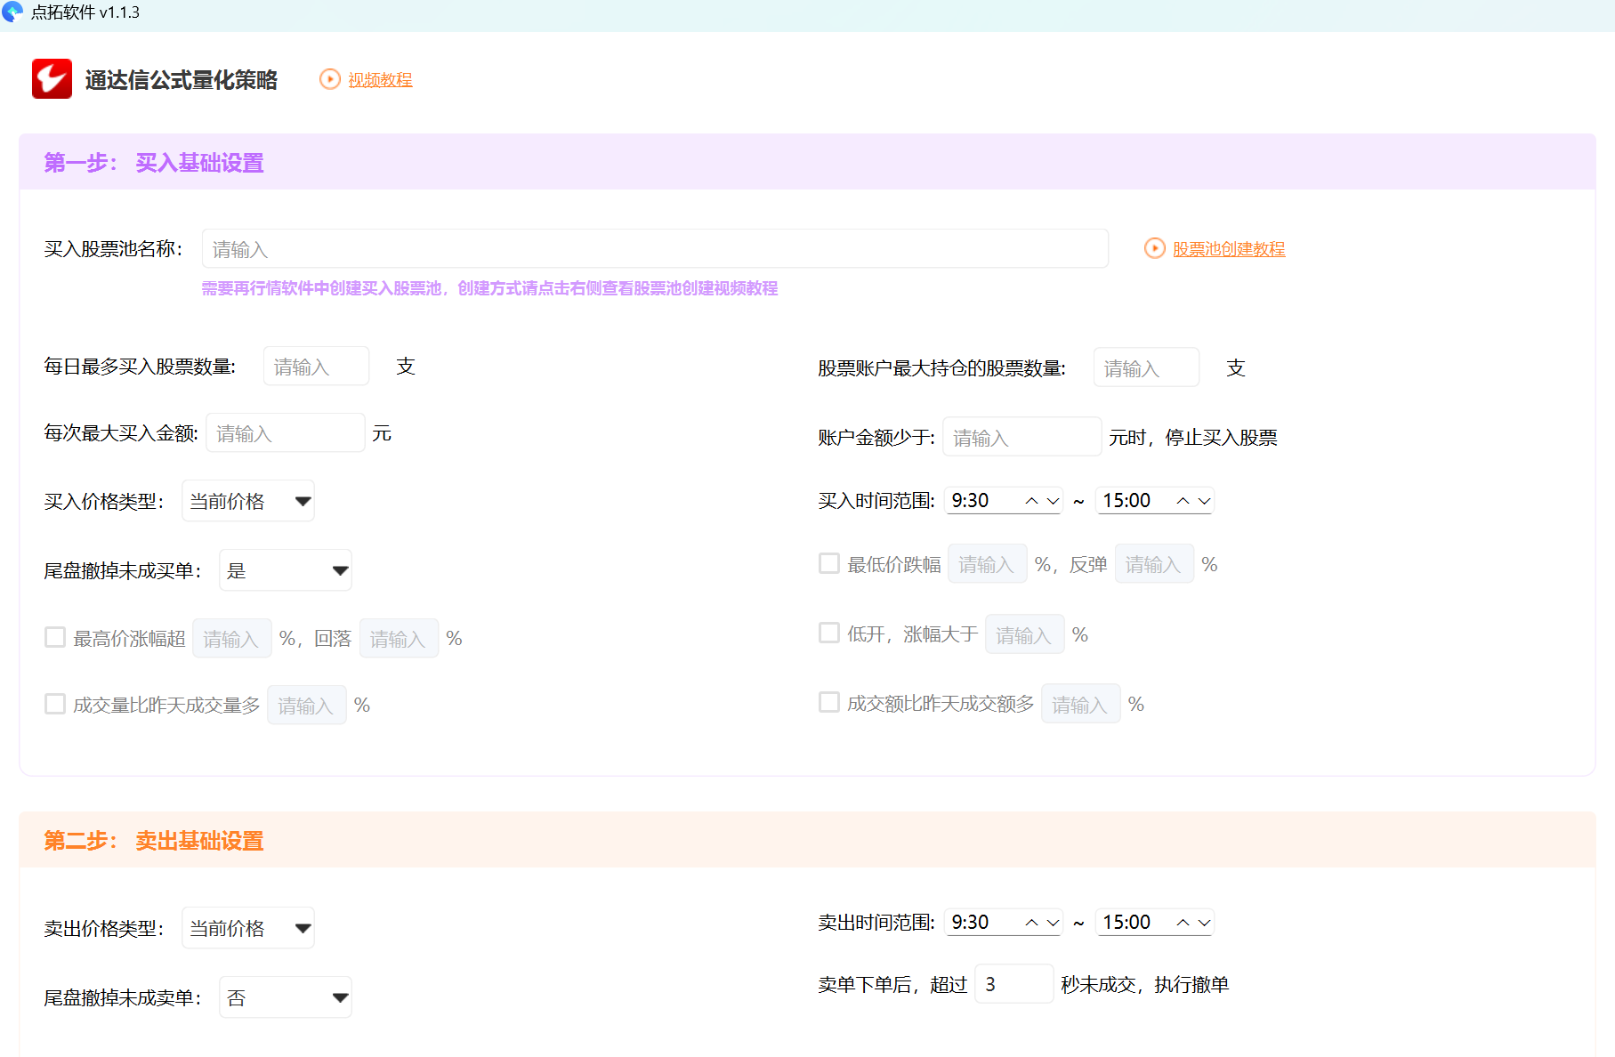1615x1057 pixels.
Task: Enable the 最高价涨幅超 checkbox
Action: (55, 637)
